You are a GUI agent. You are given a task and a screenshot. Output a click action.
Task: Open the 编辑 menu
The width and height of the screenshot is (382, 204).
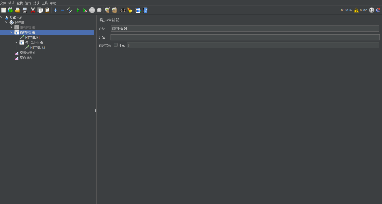tap(11, 3)
